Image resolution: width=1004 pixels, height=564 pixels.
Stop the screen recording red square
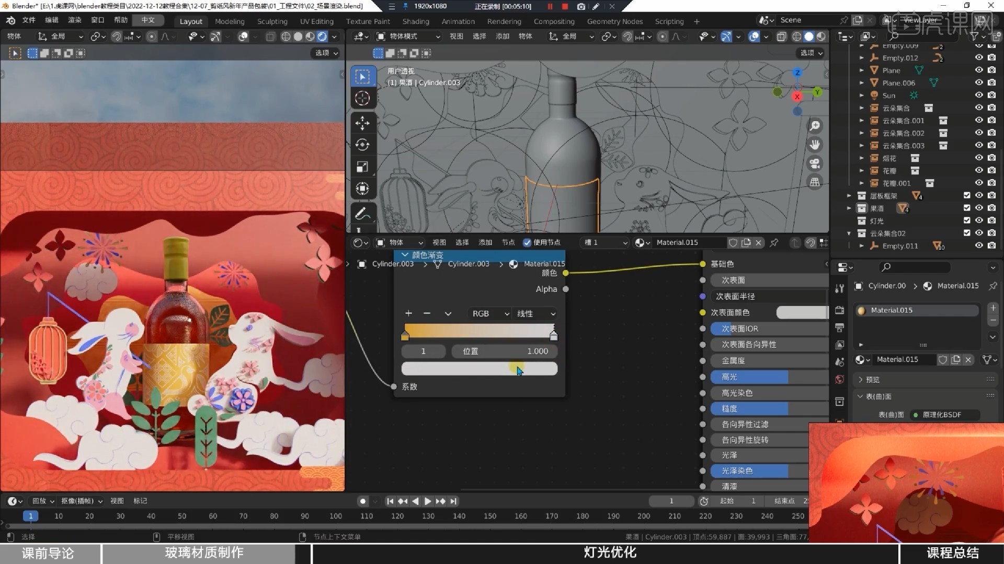click(565, 6)
